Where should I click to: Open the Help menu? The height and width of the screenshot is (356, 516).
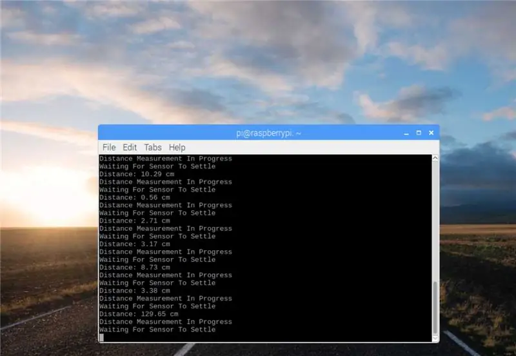[177, 148]
